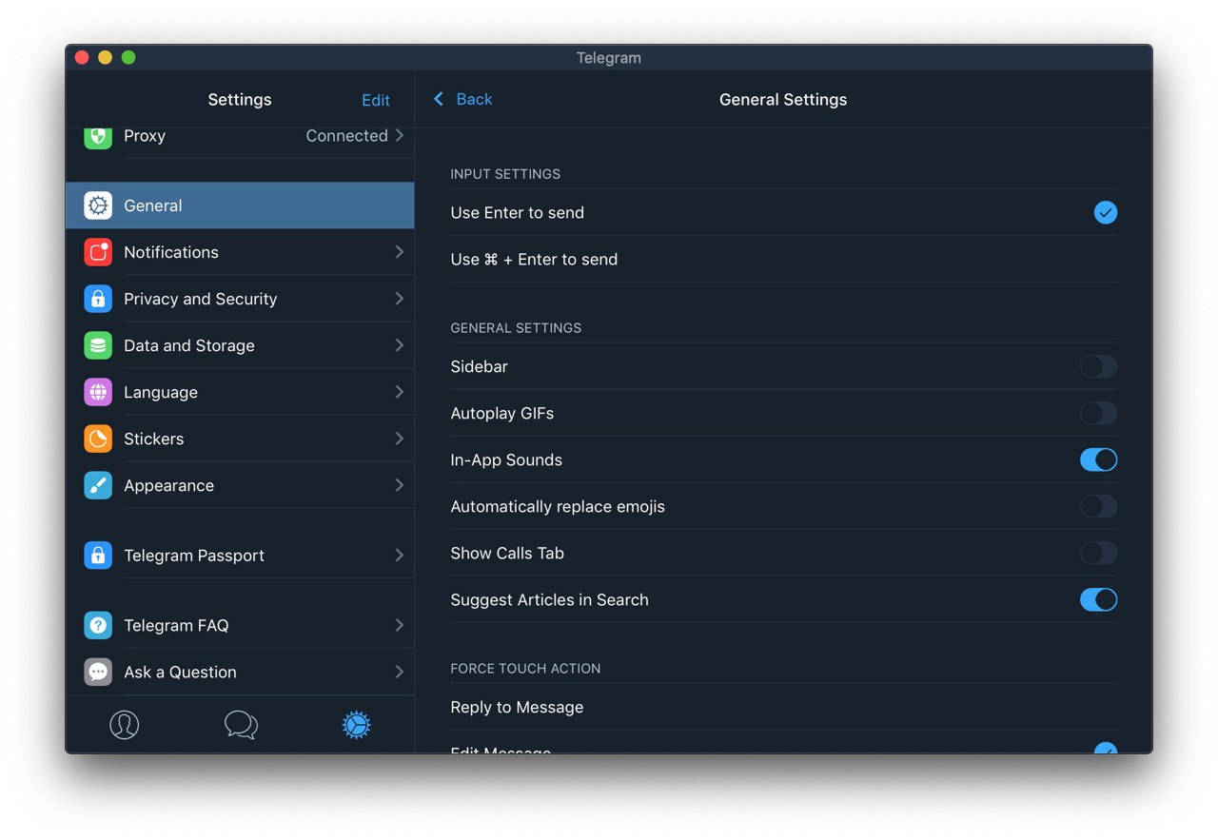Click the purple Language globe icon
Screen dimensions: 1218x840
point(98,392)
